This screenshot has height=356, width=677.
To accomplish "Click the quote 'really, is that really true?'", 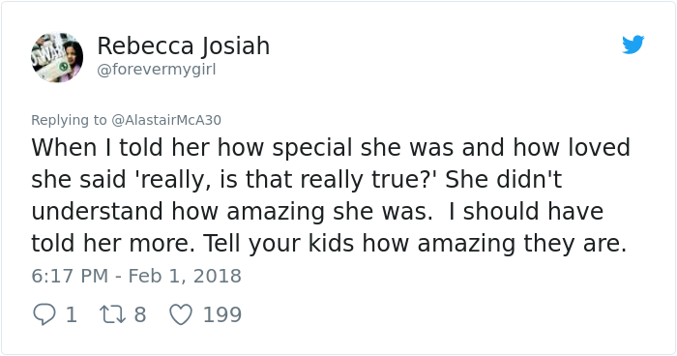I will [286, 180].
